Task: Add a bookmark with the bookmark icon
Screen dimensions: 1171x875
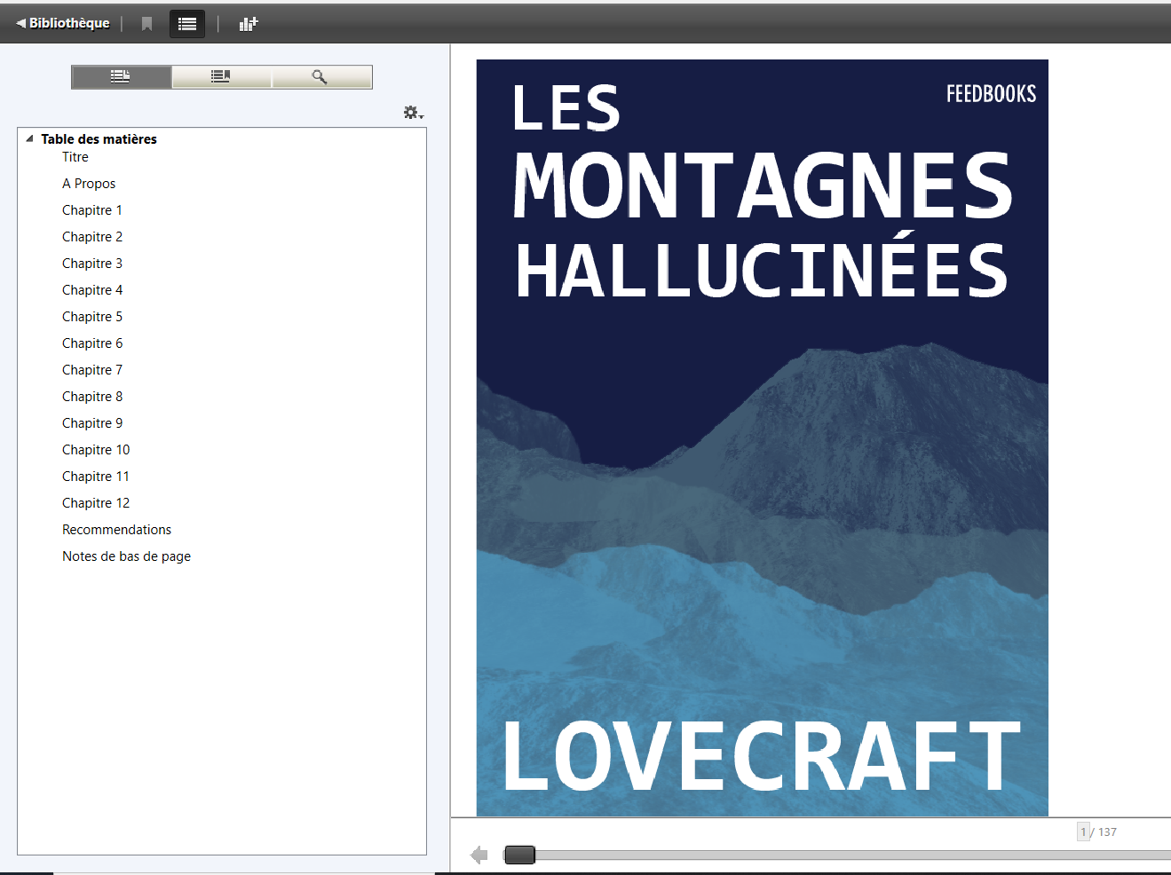Action: [147, 24]
